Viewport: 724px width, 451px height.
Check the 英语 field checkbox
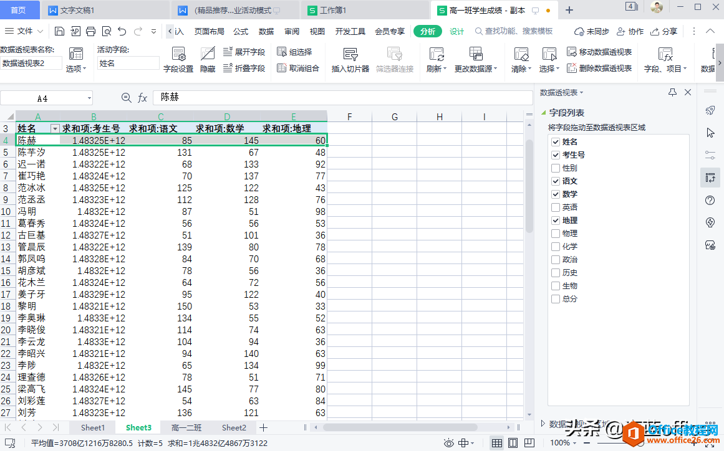click(x=556, y=207)
